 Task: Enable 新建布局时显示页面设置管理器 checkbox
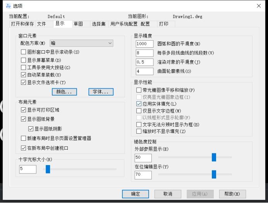point(23,138)
